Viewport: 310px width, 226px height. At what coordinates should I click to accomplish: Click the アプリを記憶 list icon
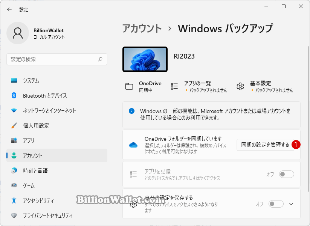coord(133,174)
